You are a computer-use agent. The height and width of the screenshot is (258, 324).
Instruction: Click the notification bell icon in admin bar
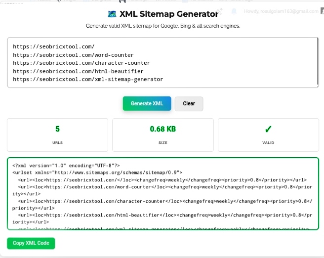(234, 11)
